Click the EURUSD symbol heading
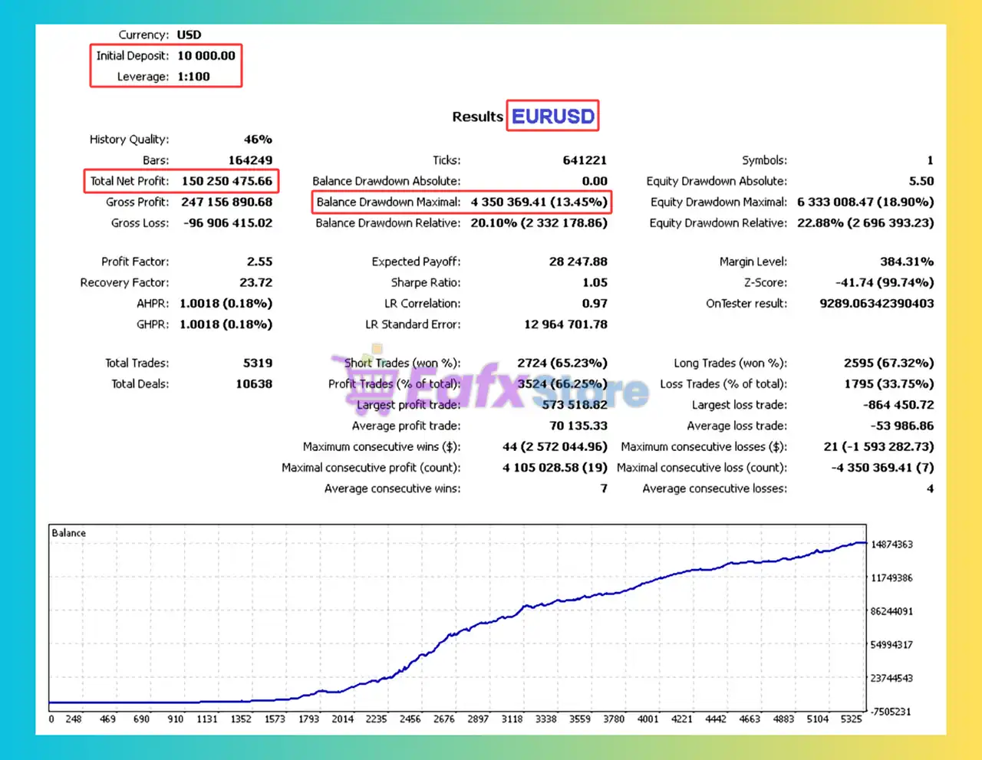This screenshot has height=760, width=982. (552, 117)
